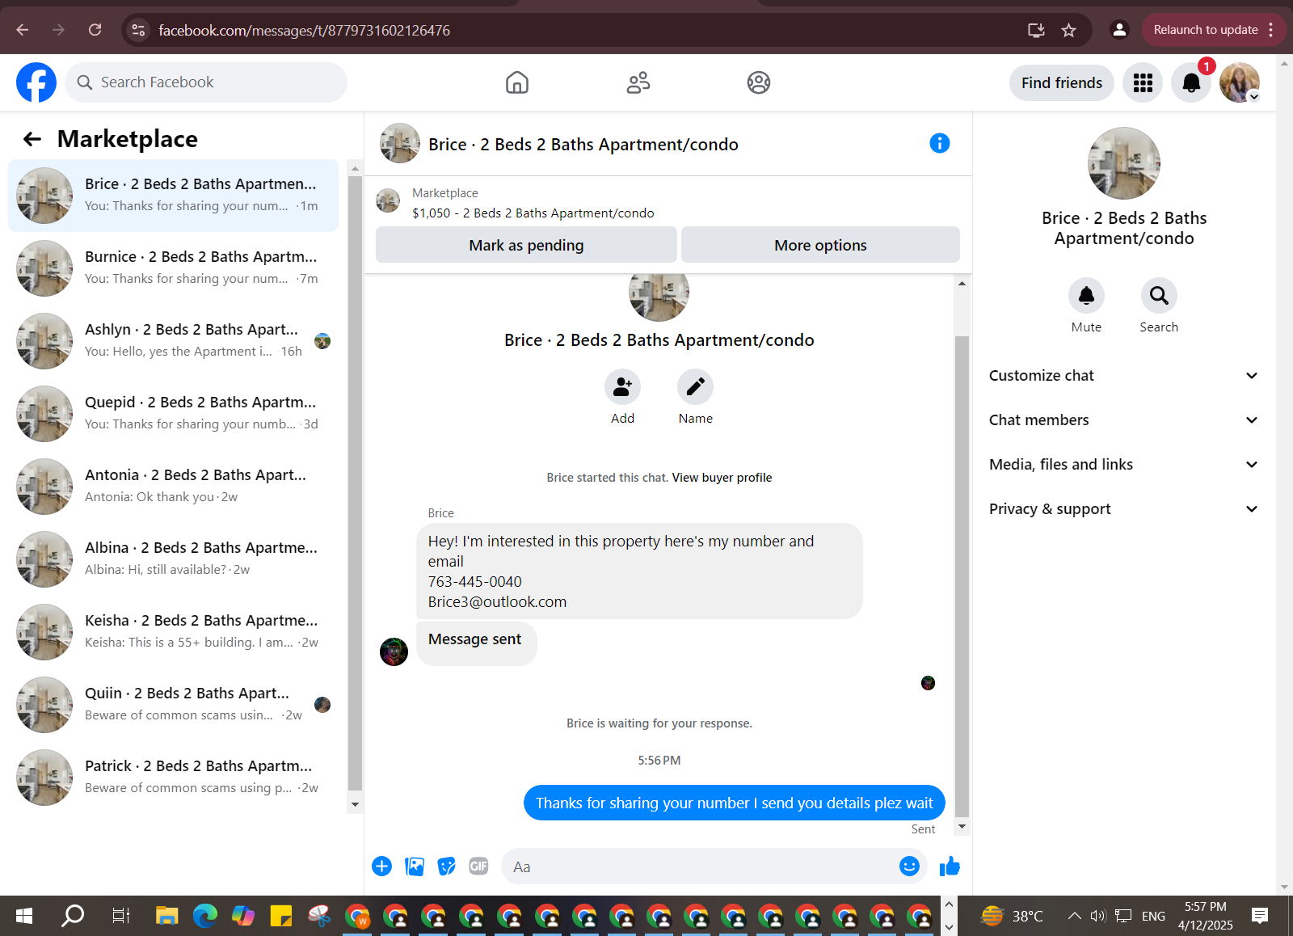The image size is (1293, 936).
Task: Open View buyer profile link
Action: [x=722, y=478]
